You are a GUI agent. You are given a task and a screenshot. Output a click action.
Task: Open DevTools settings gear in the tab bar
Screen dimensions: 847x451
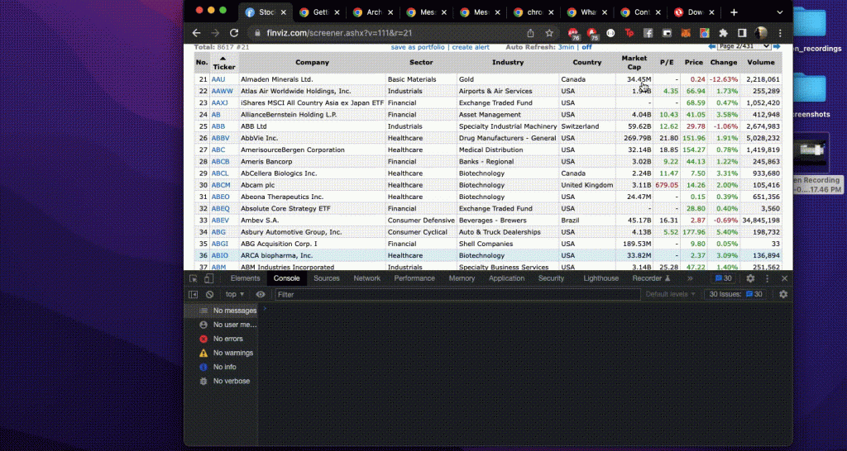pos(750,278)
